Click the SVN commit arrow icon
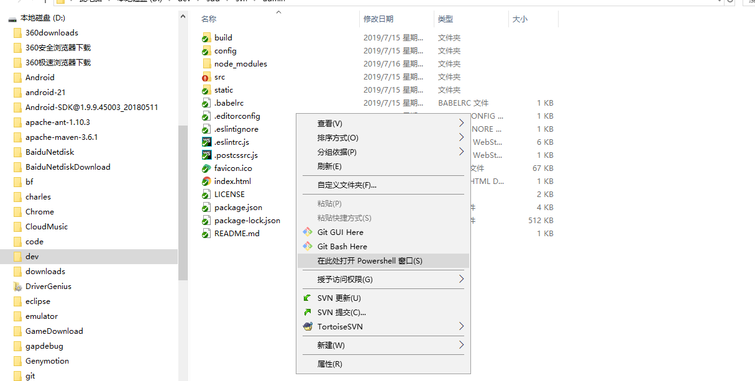The width and height of the screenshot is (755, 381). click(307, 312)
